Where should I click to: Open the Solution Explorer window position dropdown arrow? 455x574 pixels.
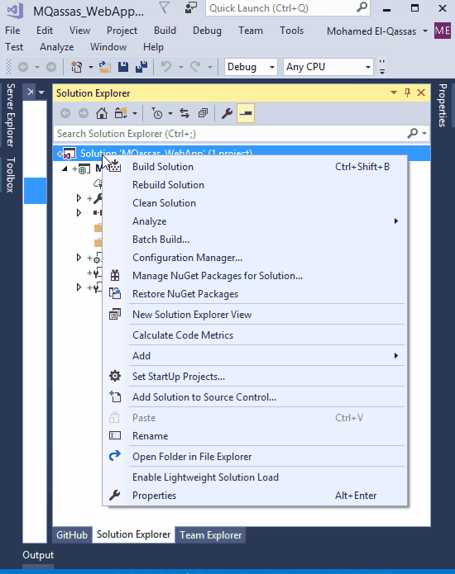point(394,93)
